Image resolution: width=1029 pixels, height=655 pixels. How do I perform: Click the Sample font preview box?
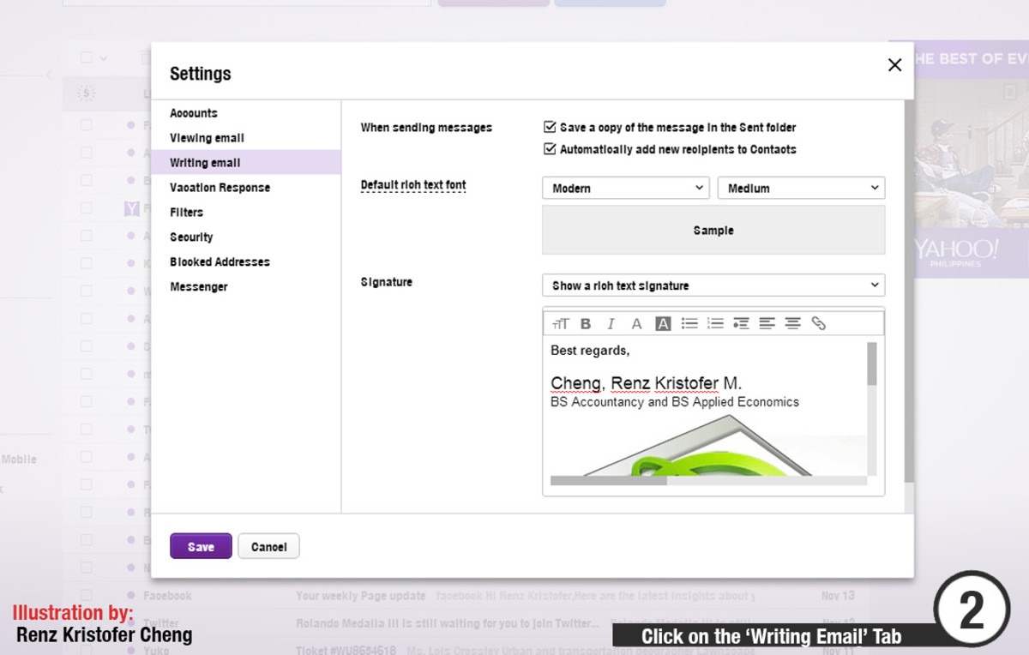click(x=713, y=230)
